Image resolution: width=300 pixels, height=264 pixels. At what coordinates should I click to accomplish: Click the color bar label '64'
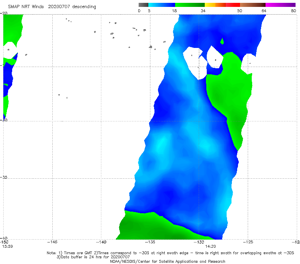tap(264, 11)
